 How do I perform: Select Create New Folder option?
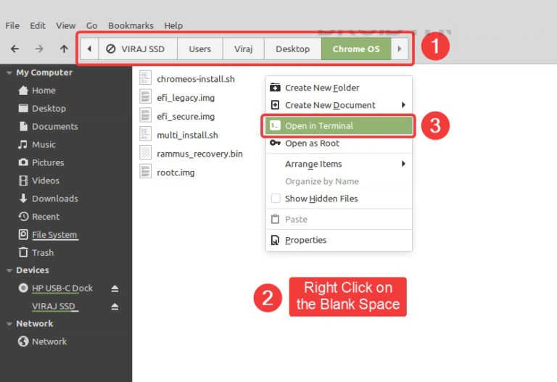click(322, 88)
